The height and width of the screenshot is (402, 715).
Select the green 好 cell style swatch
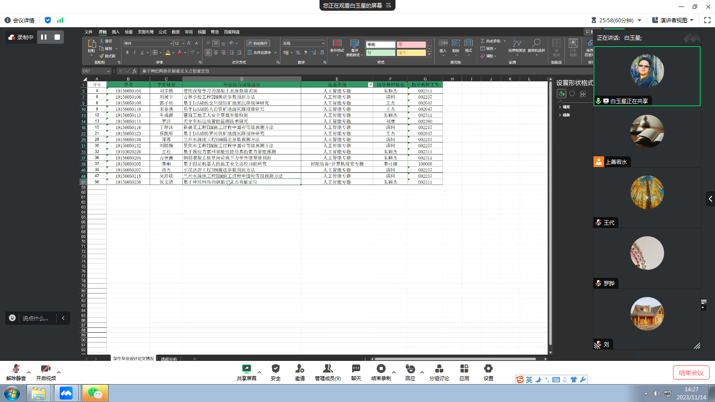(380, 53)
